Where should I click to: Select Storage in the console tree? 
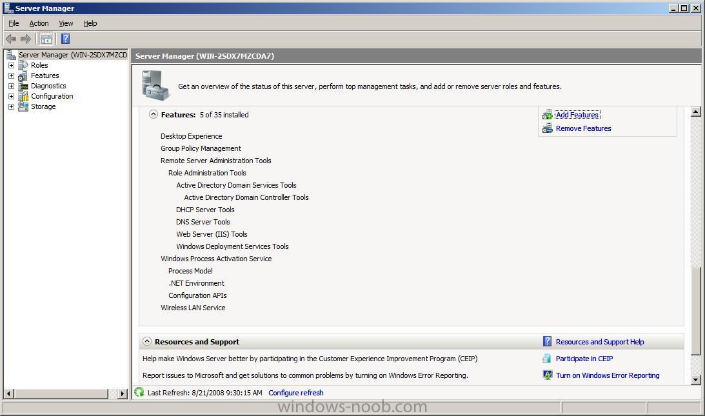[43, 106]
